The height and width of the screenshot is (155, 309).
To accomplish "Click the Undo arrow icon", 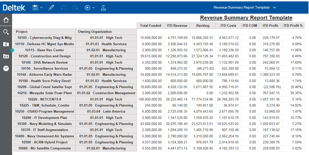I will point(63,8).
